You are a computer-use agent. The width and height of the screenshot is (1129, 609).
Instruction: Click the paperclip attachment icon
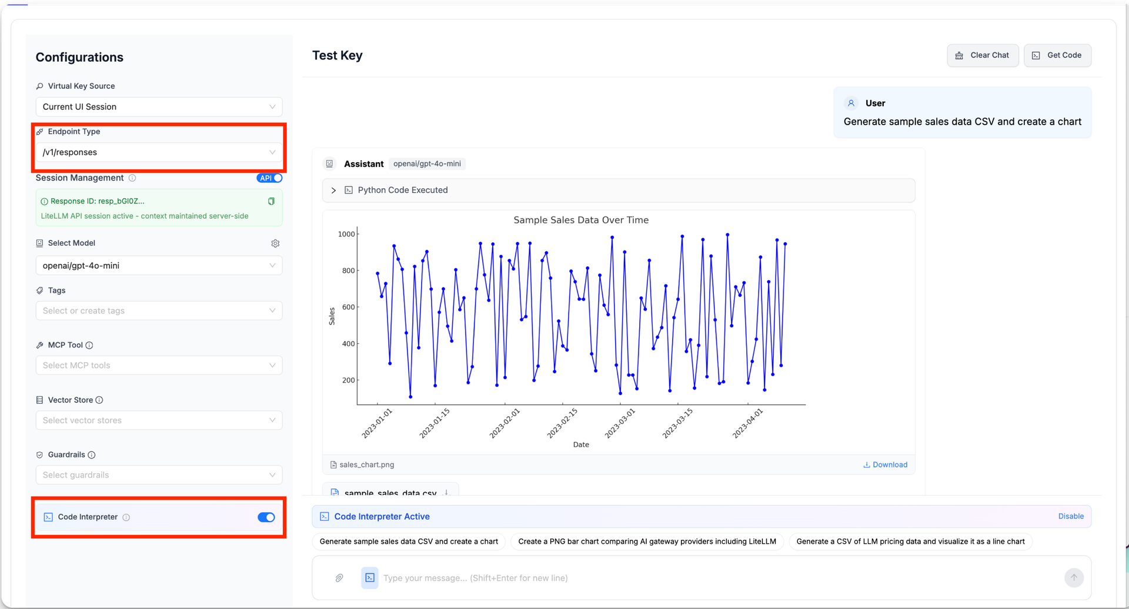pyautogui.click(x=339, y=578)
